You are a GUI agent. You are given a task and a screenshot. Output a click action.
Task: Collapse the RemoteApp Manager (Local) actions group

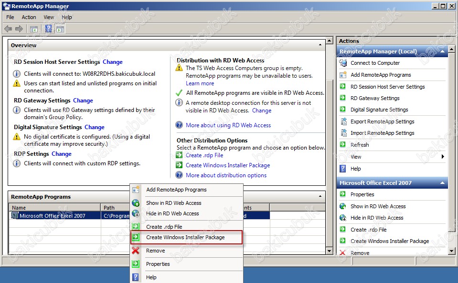[443, 51]
